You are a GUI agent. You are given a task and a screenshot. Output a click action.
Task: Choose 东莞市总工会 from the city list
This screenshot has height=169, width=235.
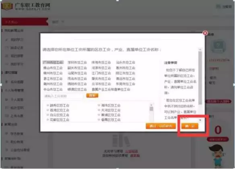pos(126,84)
